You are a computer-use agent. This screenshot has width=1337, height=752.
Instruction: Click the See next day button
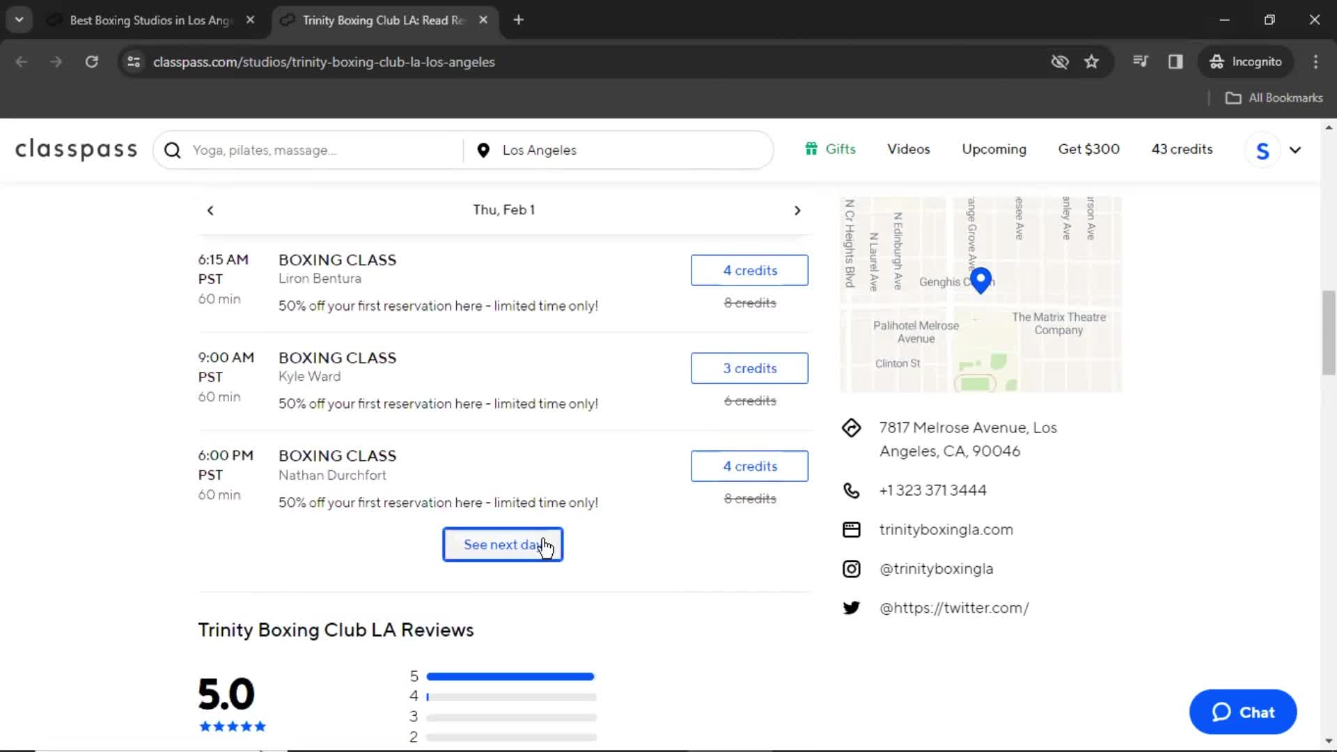tap(502, 545)
